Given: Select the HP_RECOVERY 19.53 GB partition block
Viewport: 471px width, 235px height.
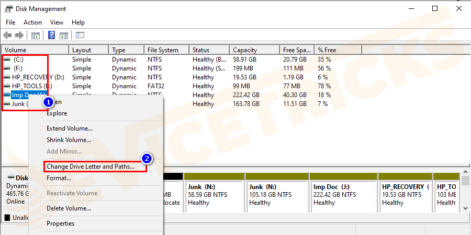Looking at the screenshot, I should pos(405,192).
